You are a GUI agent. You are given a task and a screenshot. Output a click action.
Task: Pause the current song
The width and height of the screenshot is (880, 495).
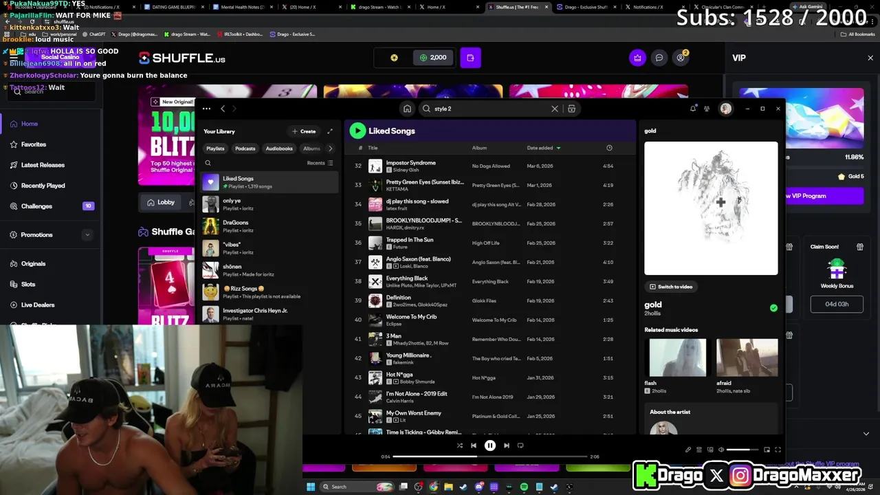click(x=490, y=445)
